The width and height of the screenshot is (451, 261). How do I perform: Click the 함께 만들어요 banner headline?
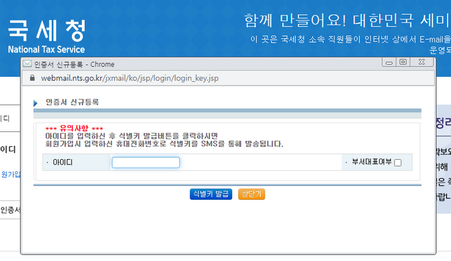[x=347, y=20]
